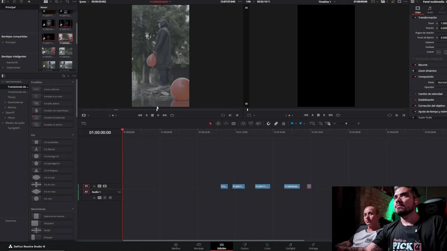This screenshot has height=251, width=447.
Task: Open the Medios page tab
Action: [x=176, y=246]
